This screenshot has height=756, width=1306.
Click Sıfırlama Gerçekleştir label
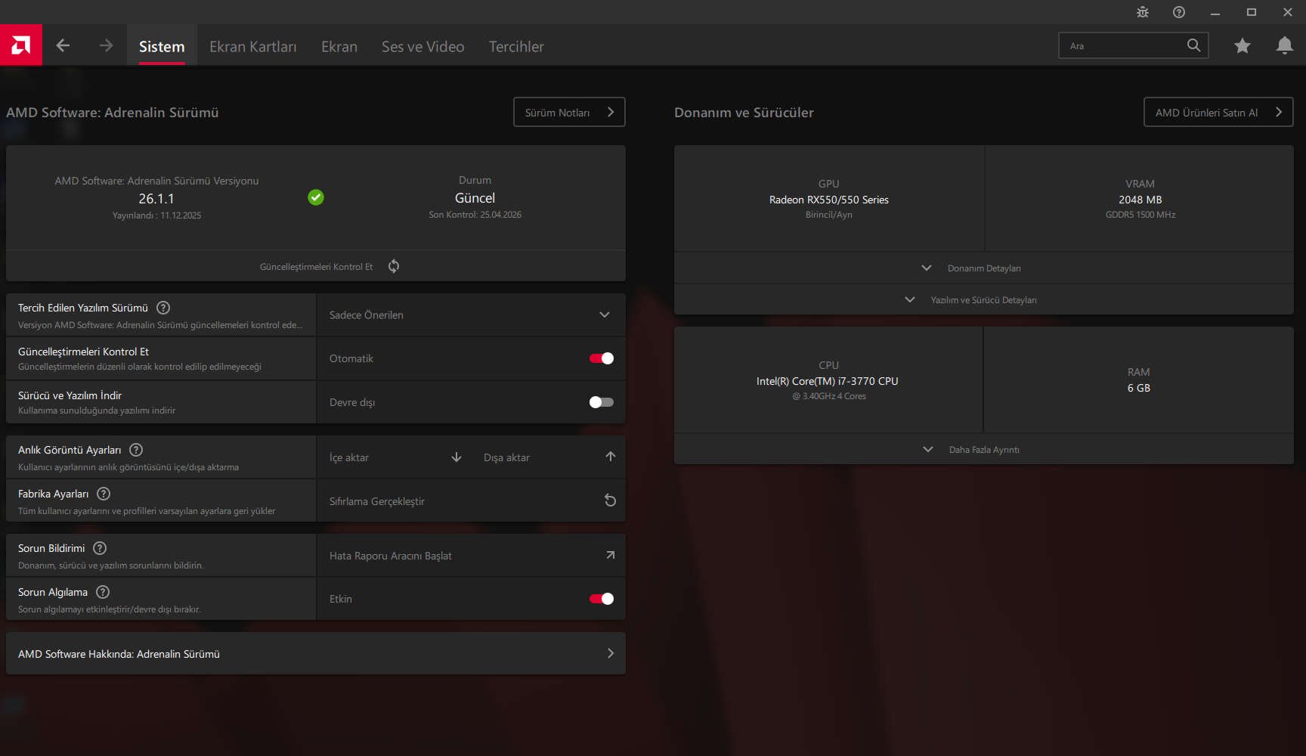coord(377,501)
